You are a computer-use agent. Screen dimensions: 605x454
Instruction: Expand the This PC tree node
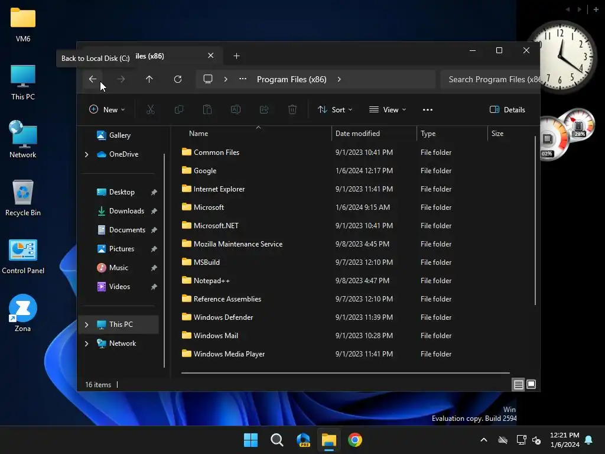(x=86, y=325)
